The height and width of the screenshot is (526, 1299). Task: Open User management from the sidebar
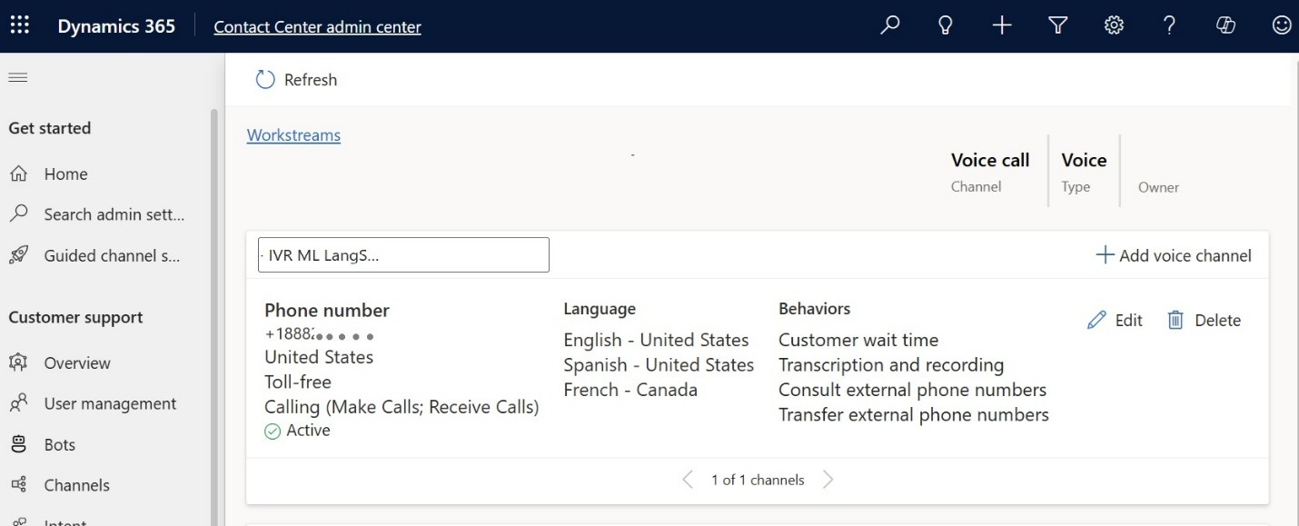tap(110, 402)
